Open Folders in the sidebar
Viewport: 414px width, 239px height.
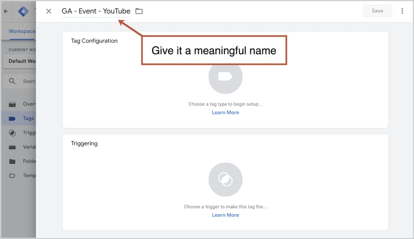[x=20, y=161]
